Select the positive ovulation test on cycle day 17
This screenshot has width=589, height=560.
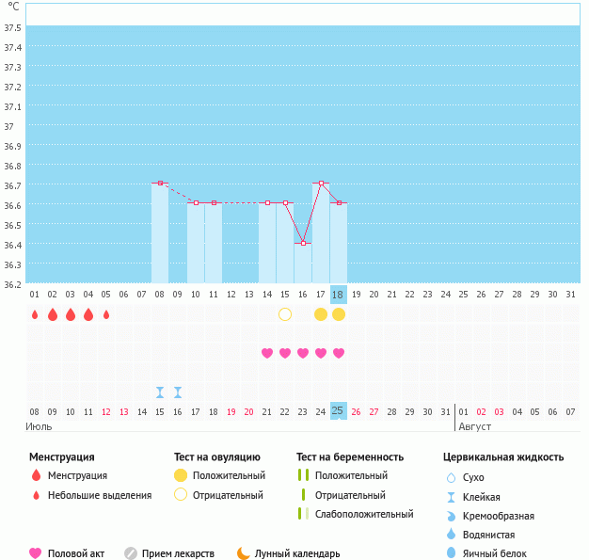click(x=321, y=314)
